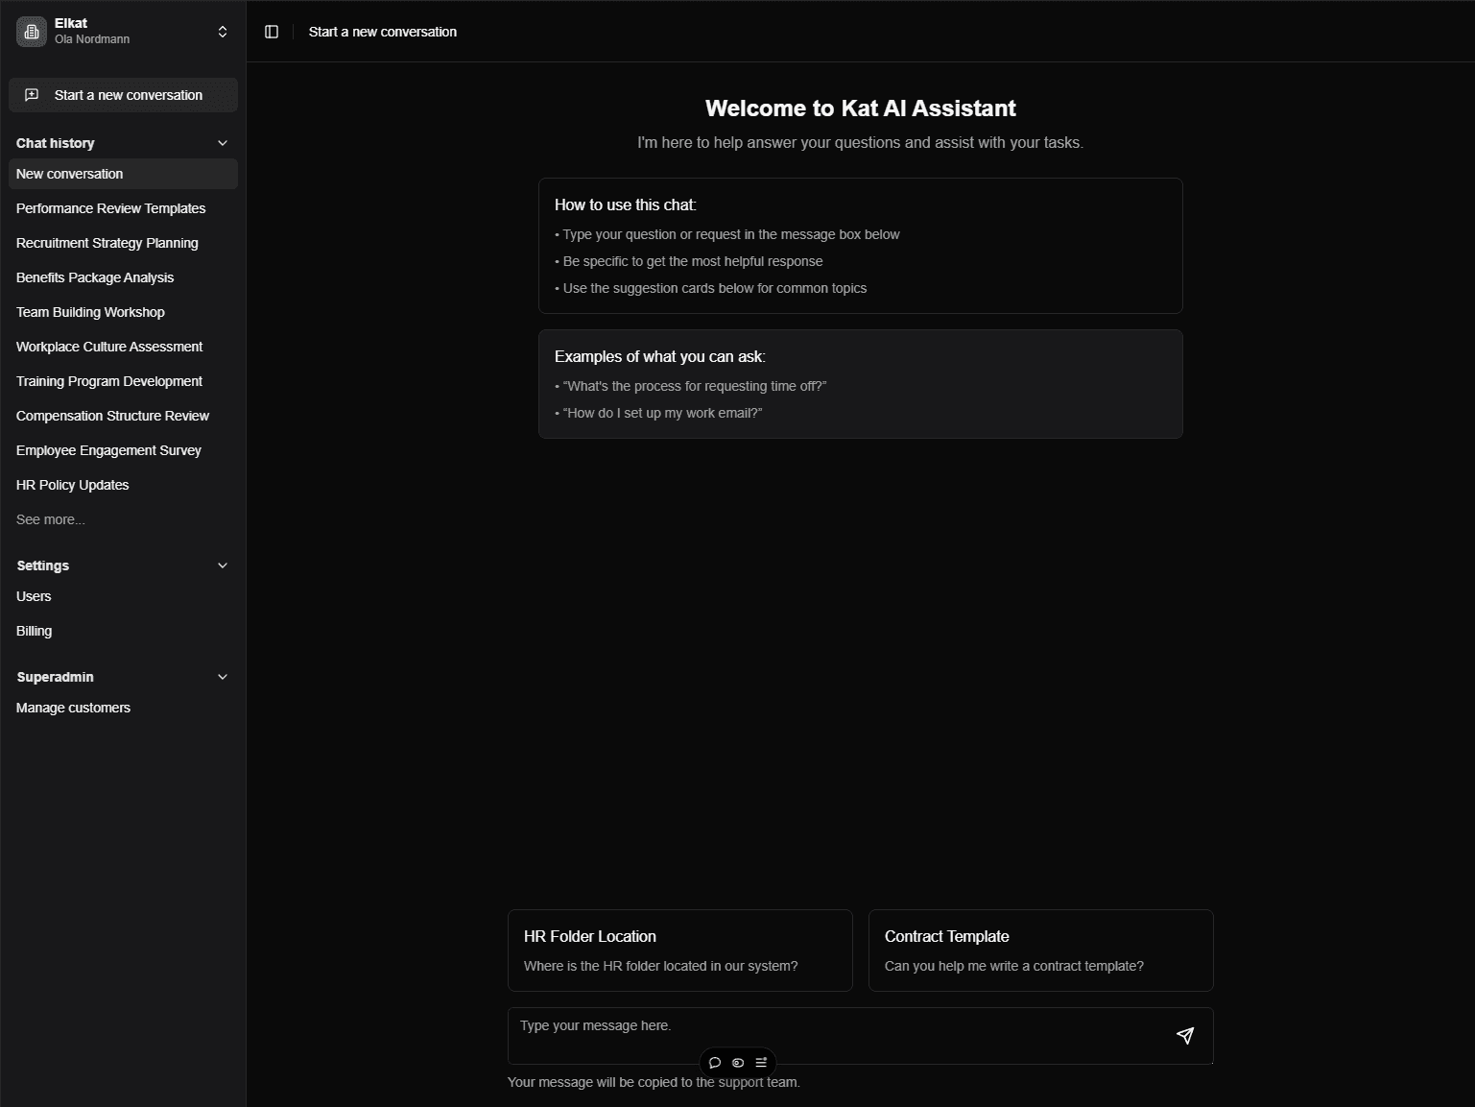
Task: Click the new chat icon in sidebar button
Action: (32, 95)
